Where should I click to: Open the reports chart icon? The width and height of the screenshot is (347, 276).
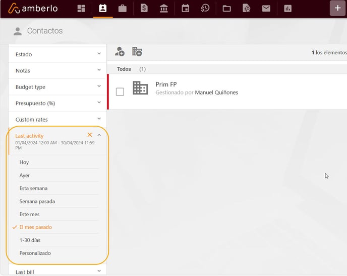click(287, 9)
